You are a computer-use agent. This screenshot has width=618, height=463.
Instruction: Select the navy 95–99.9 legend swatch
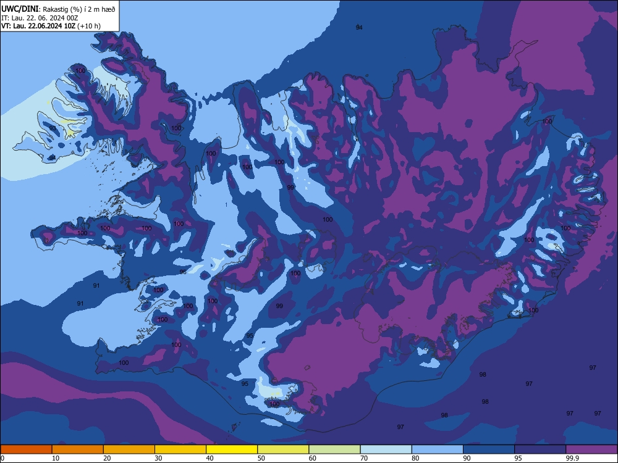click(540, 449)
